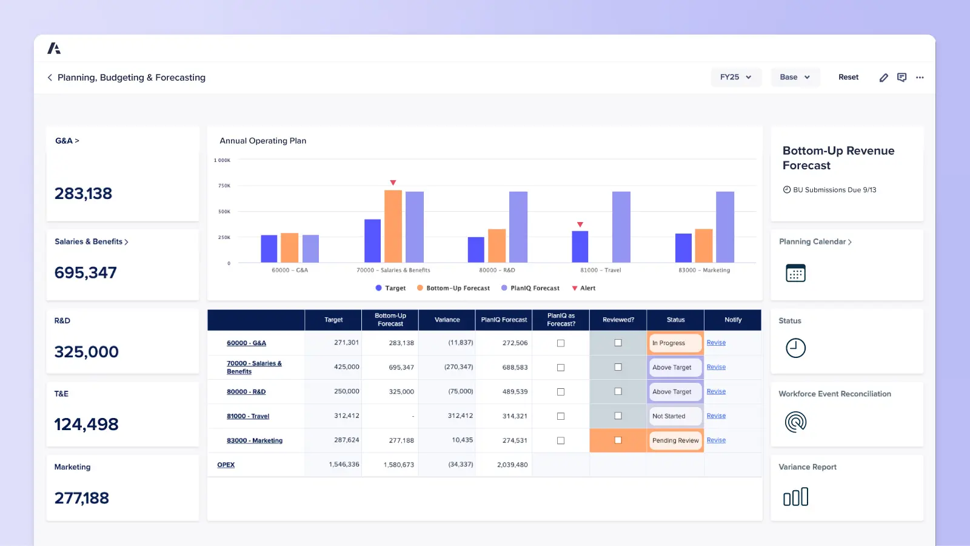
Task: Click the edit pencil icon
Action: (x=883, y=77)
